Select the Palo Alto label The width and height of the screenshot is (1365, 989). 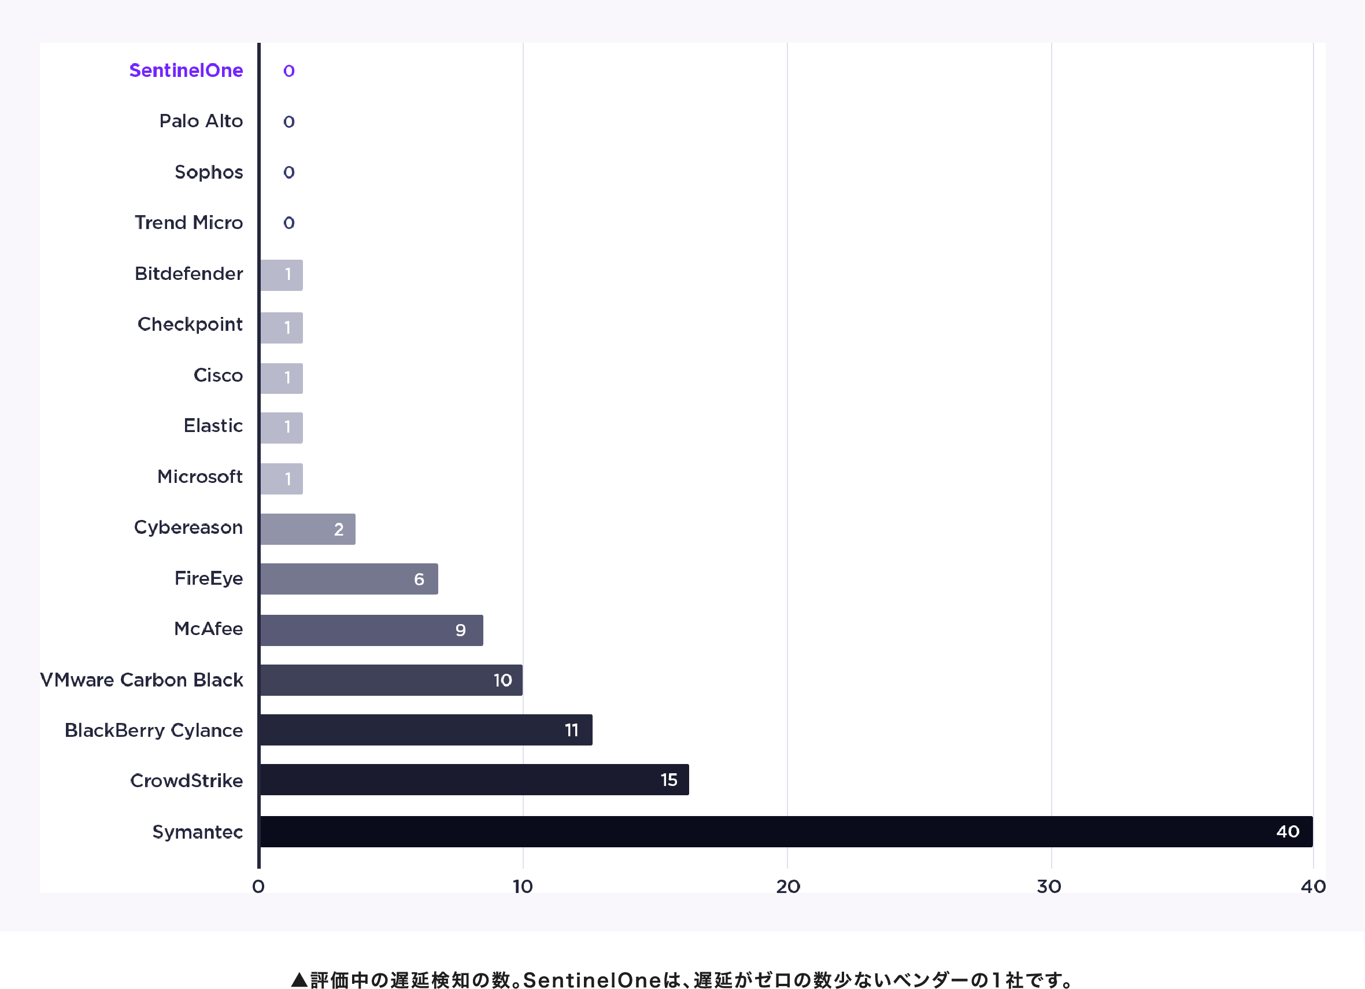click(x=201, y=121)
